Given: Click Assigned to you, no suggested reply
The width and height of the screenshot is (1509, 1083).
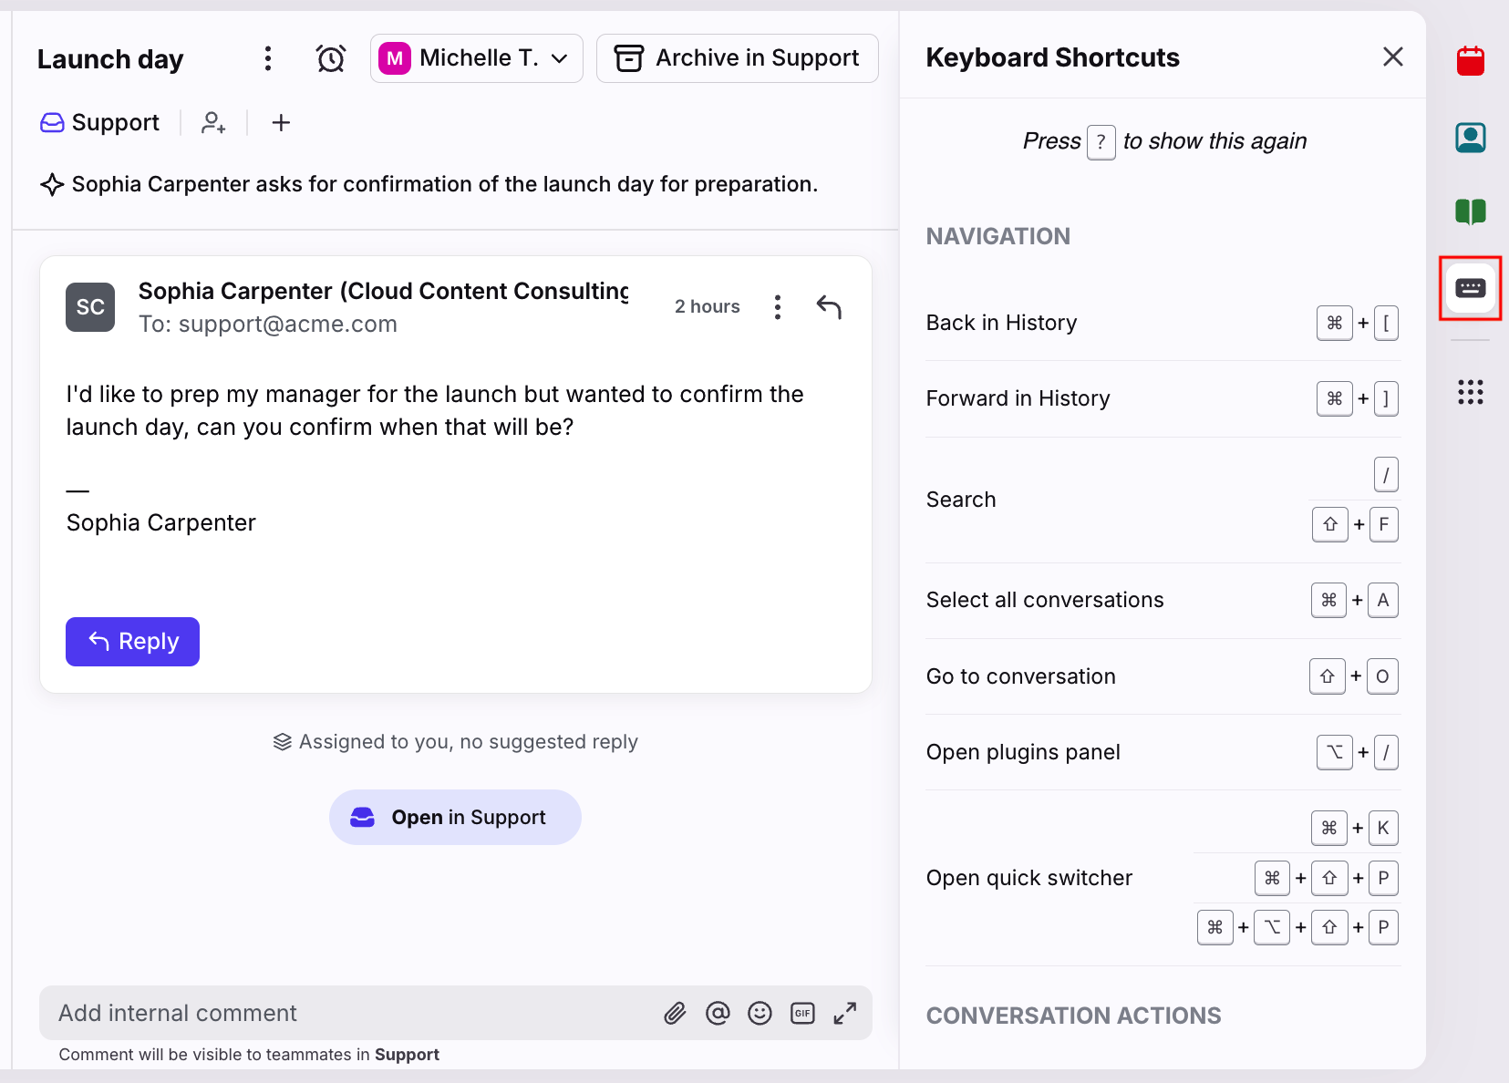Looking at the screenshot, I should click(x=455, y=742).
